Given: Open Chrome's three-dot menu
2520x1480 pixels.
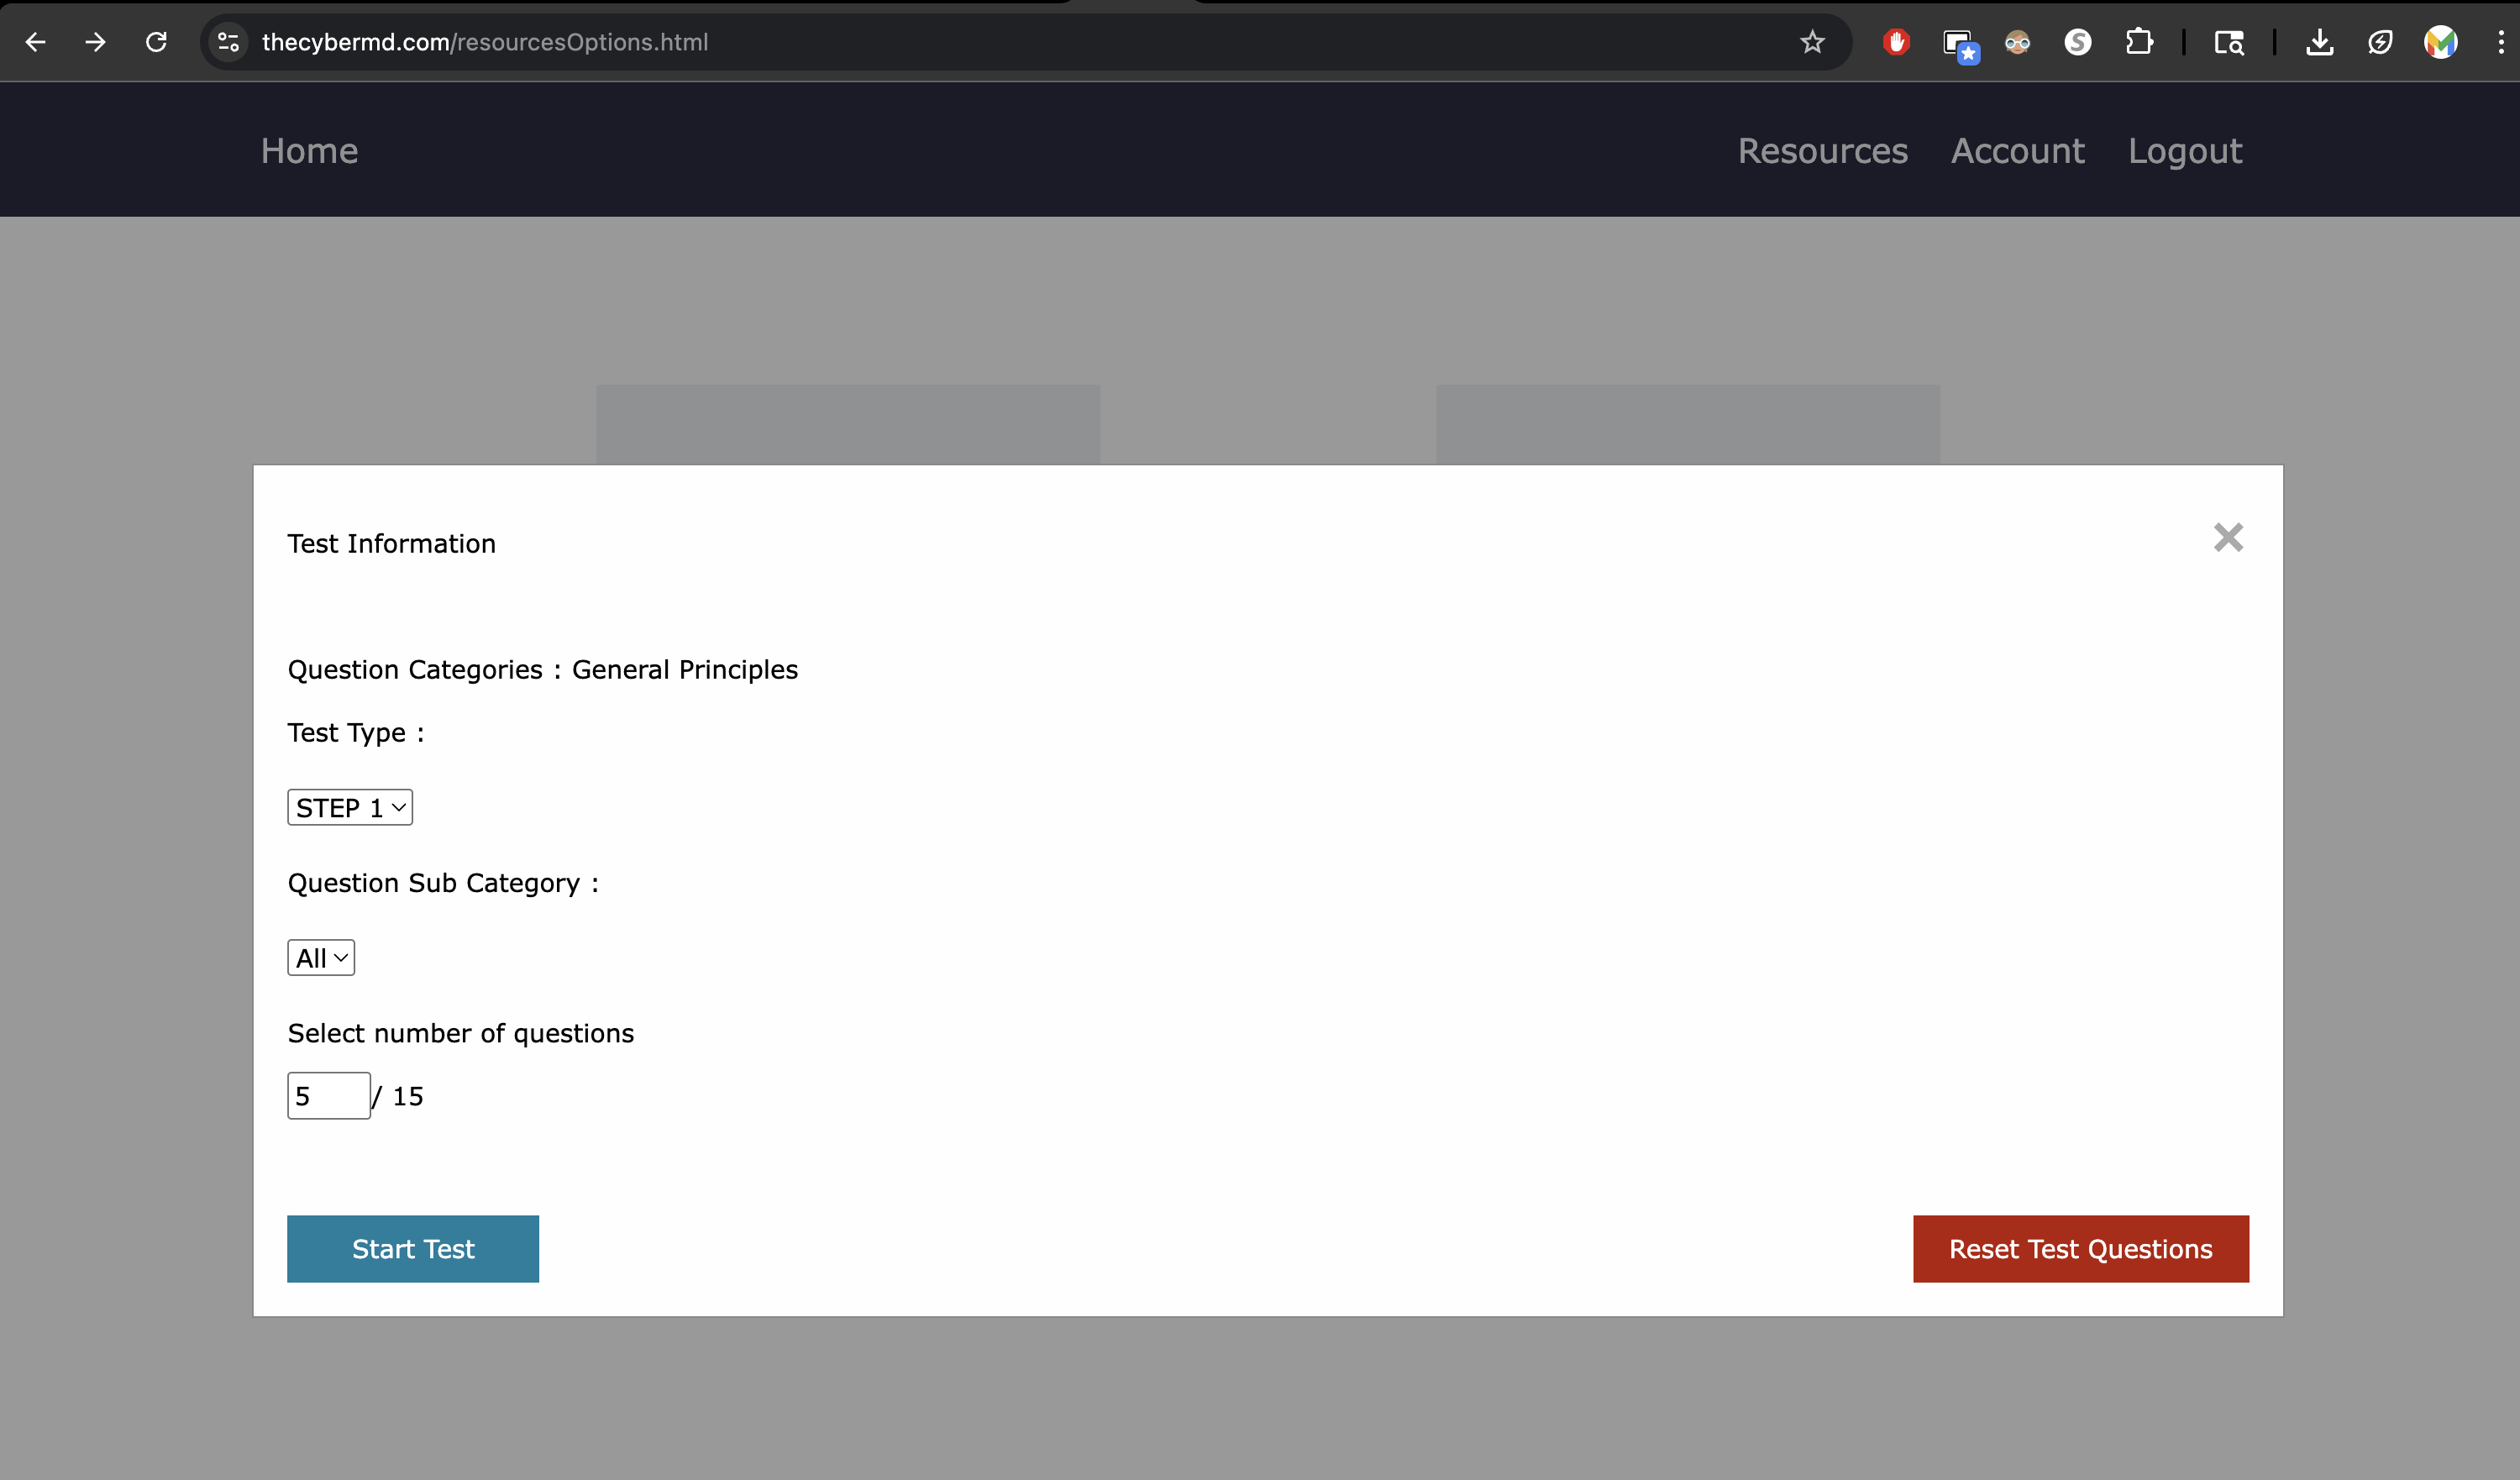Looking at the screenshot, I should 2500,42.
